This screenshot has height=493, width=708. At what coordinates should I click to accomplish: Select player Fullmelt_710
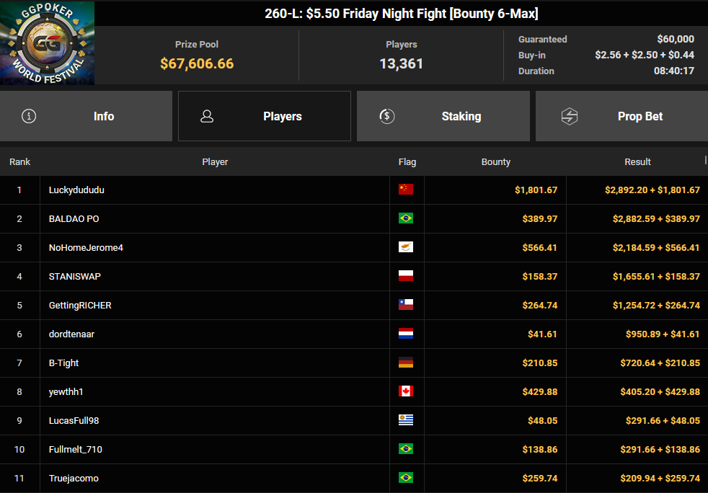(76, 450)
